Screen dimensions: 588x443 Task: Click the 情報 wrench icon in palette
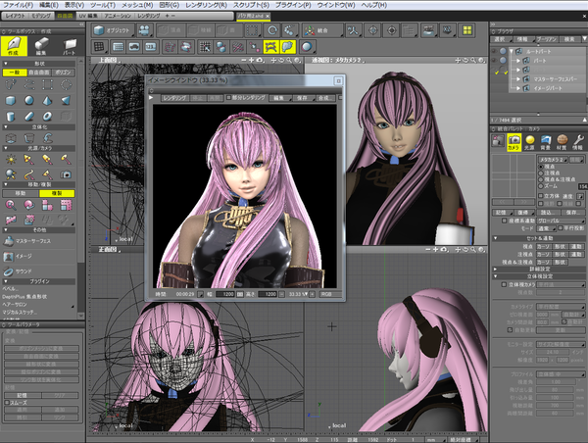pyautogui.click(x=577, y=141)
